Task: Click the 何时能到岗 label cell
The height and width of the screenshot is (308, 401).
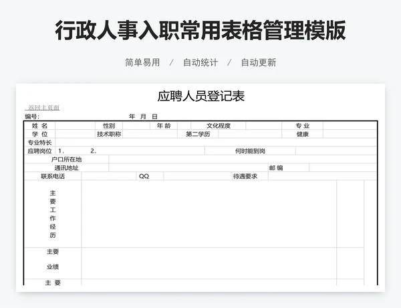Action: click(x=250, y=151)
